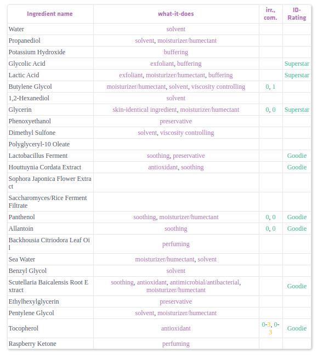The height and width of the screenshot is (359, 318).
Task: Select 'viscosity controlling' for Dimethyl Sulfone
Action: tap(187, 133)
